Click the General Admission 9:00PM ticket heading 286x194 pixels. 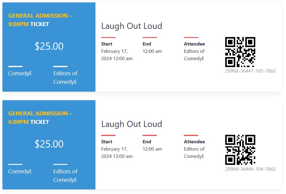coord(40,20)
